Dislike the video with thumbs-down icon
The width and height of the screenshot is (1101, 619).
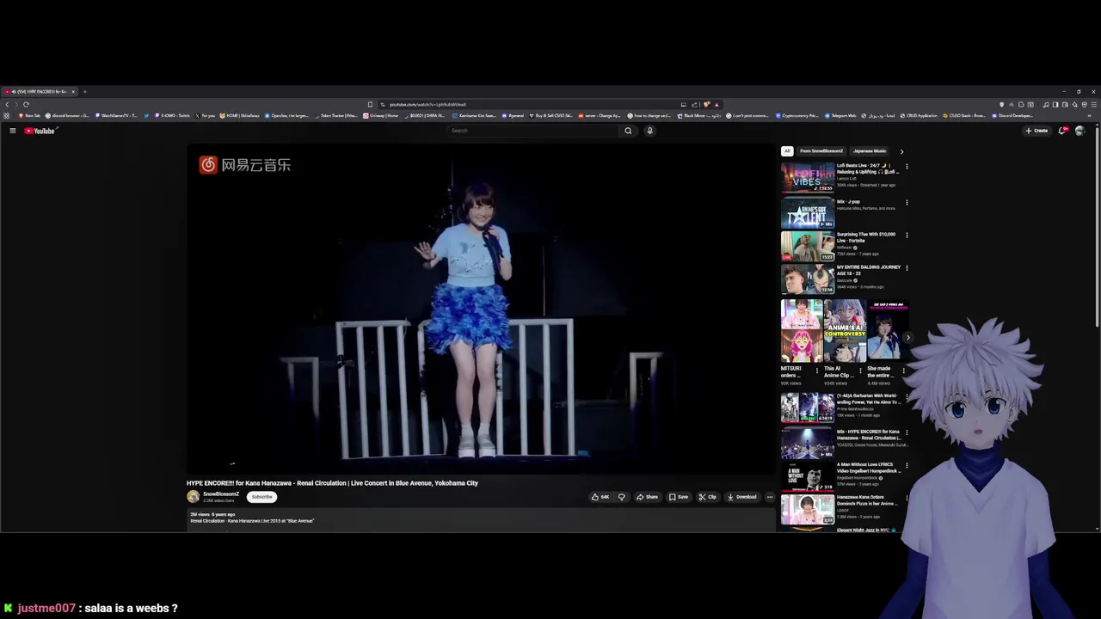(x=621, y=497)
